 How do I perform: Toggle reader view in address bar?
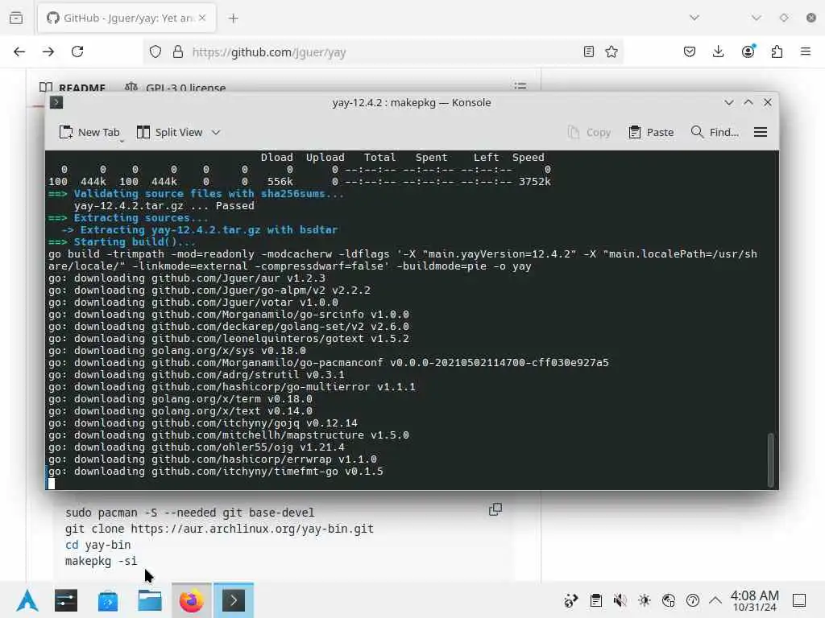click(x=589, y=51)
